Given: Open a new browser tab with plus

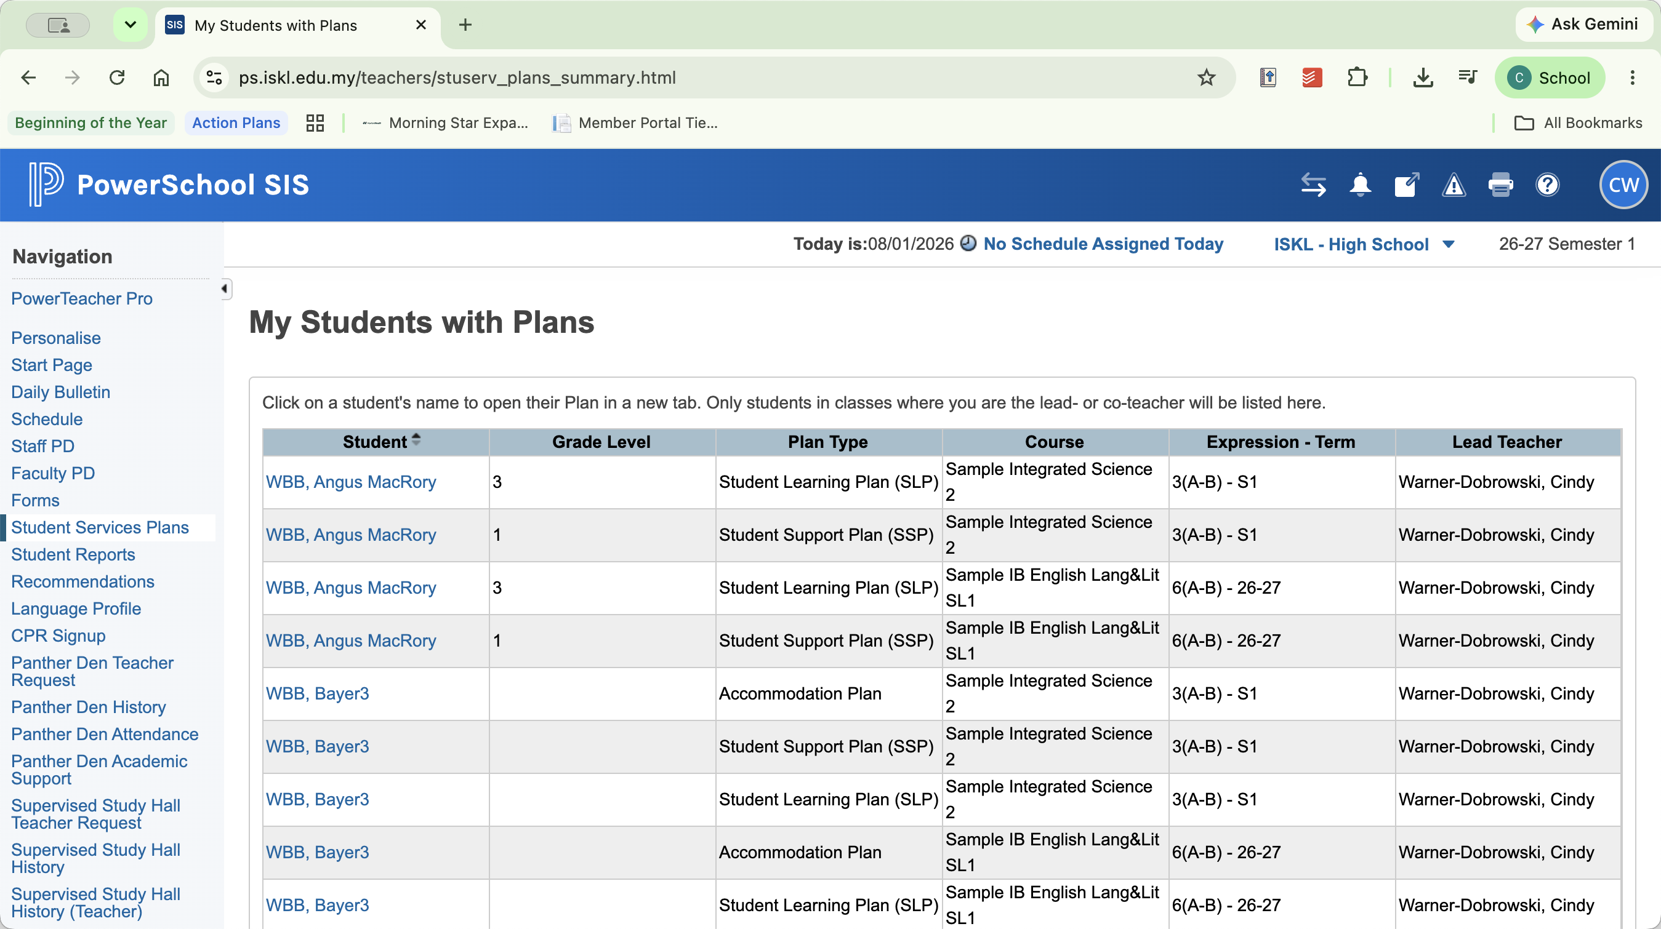Looking at the screenshot, I should tap(465, 25).
